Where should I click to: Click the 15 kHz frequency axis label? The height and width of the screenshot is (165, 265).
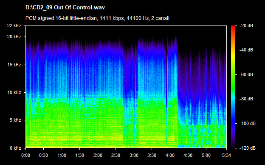tap(14, 65)
